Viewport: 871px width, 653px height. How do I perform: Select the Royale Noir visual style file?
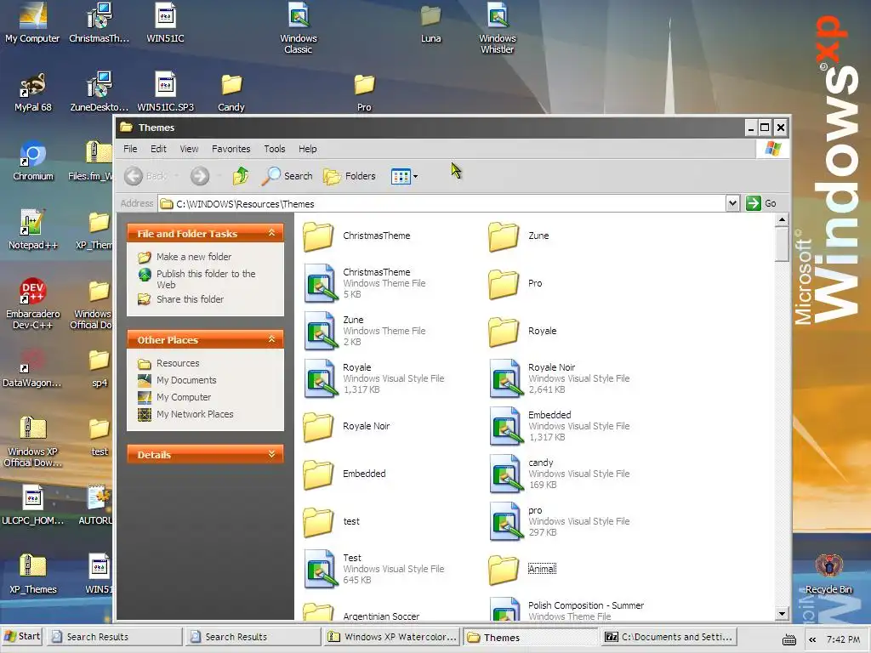(x=506, y=378)
